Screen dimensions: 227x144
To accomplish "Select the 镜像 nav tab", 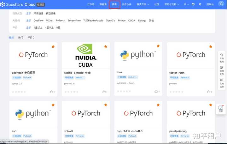I will (x=114, y=4).
